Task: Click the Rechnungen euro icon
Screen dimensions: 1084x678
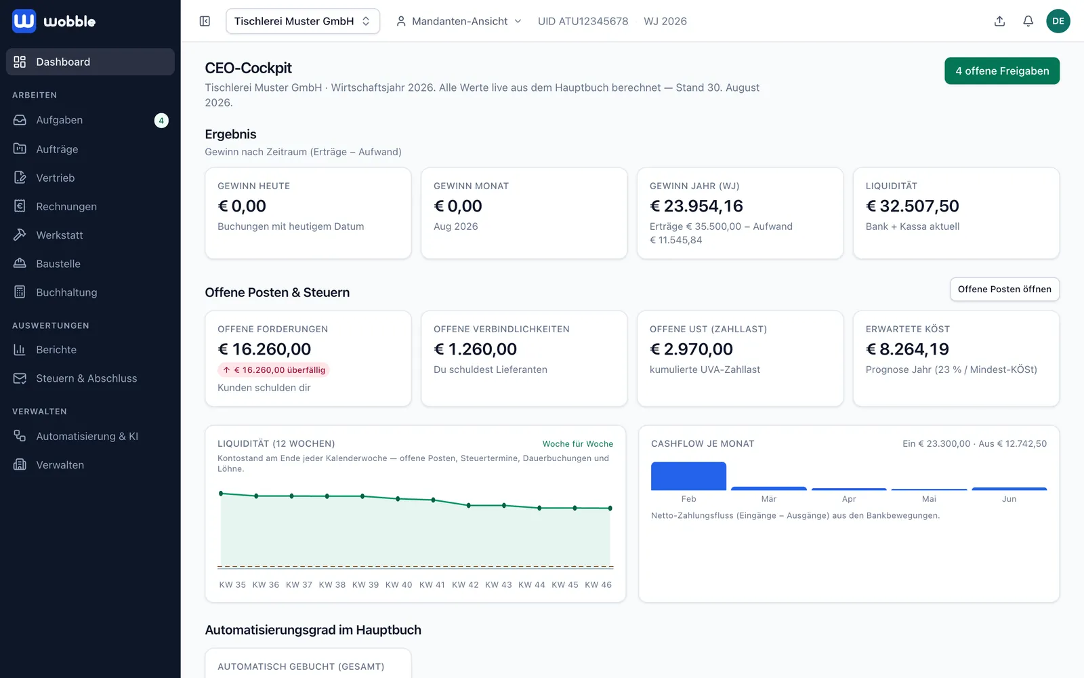Action: click(20, 206)
